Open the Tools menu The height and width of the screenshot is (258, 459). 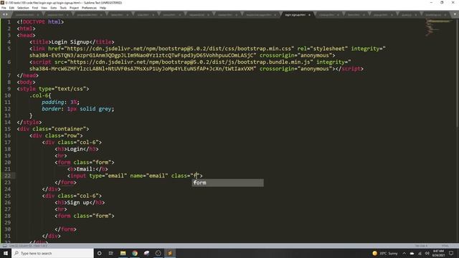[63, 8]
